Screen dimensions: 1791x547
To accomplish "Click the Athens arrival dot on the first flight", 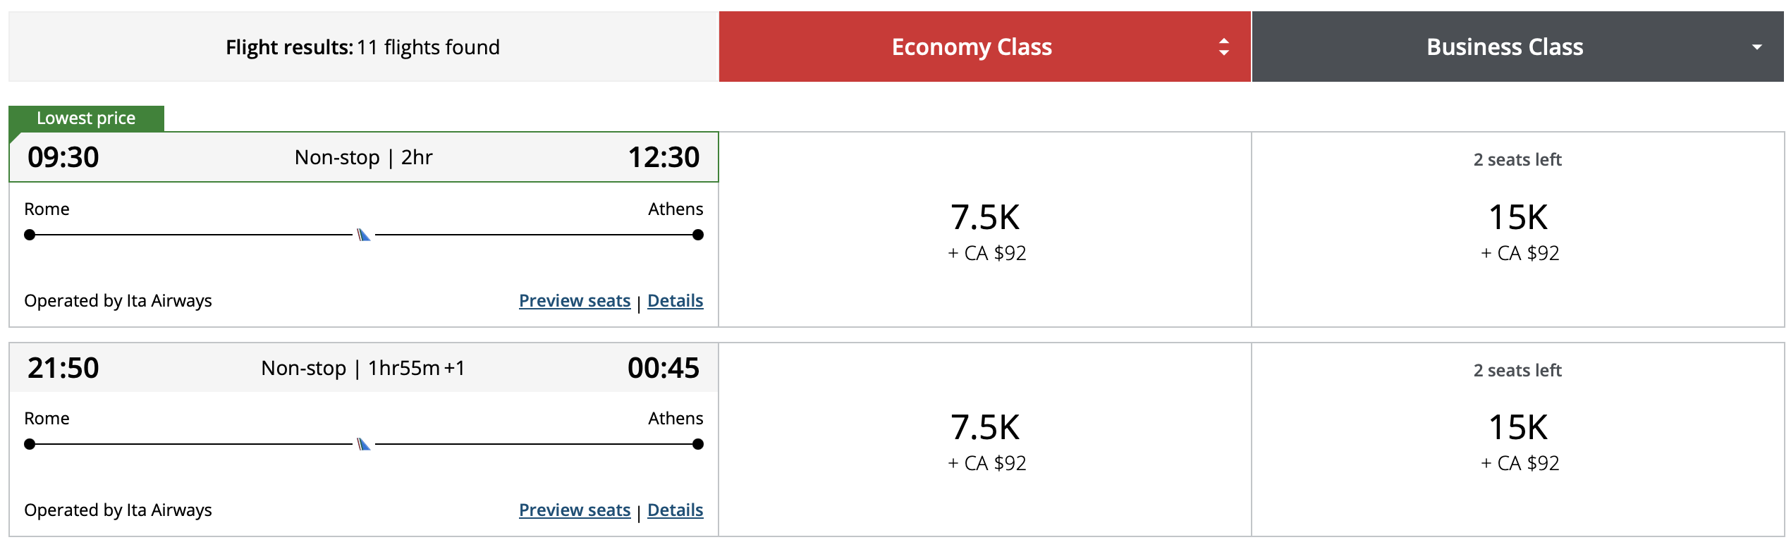I will tap(697, 235).
